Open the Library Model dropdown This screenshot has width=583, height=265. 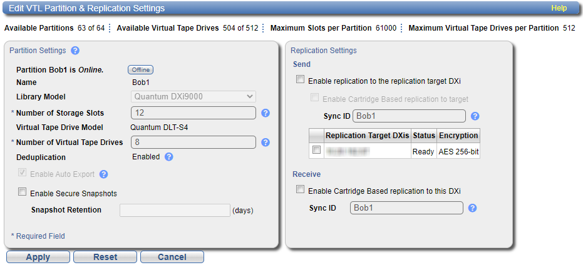click(193, 96)
